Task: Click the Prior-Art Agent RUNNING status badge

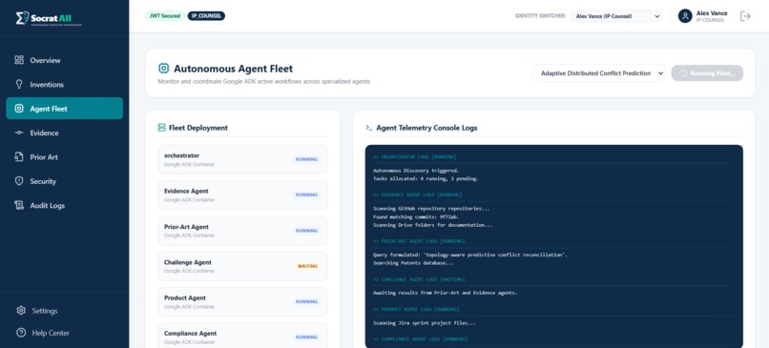Action: pos(306,231)
